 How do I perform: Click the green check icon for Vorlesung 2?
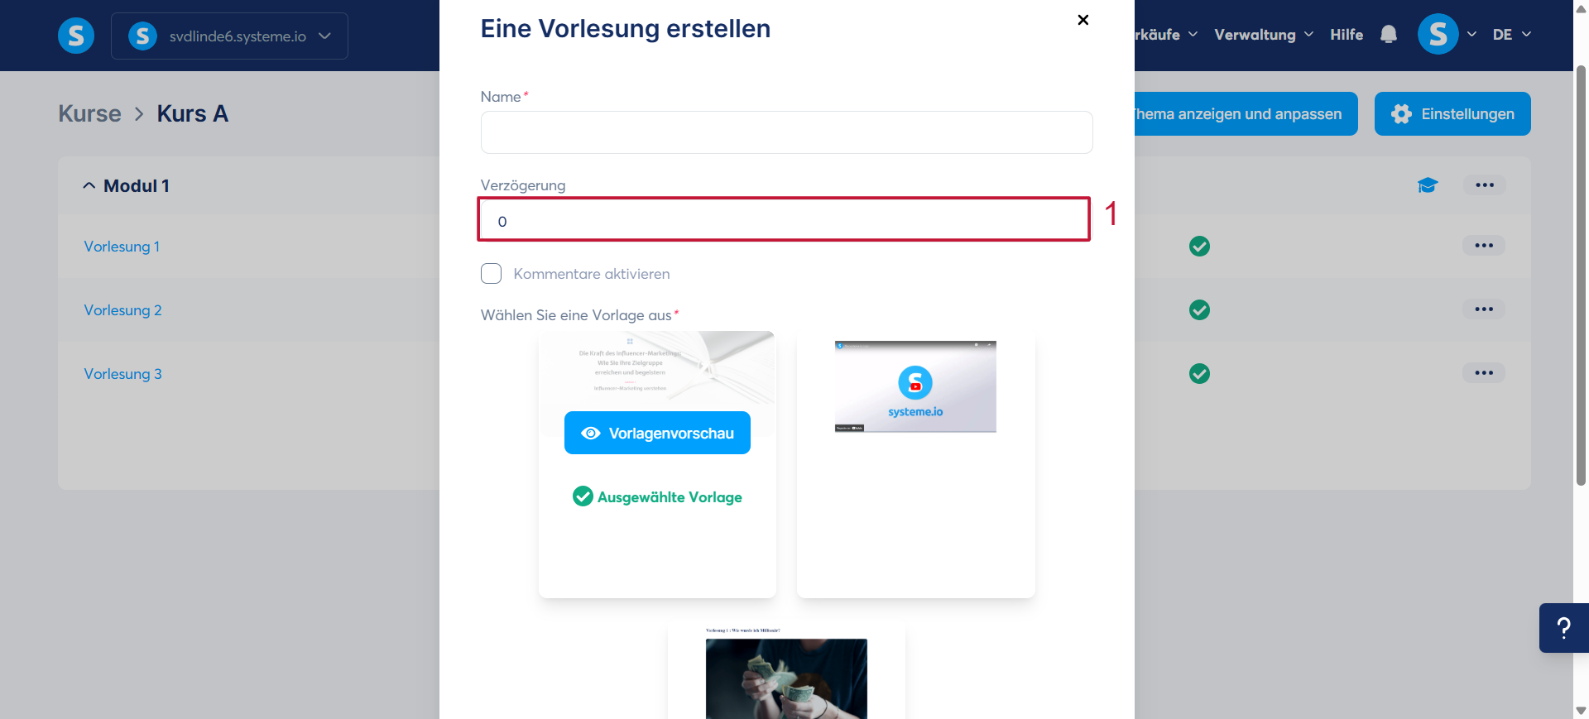click(1199, 310)
